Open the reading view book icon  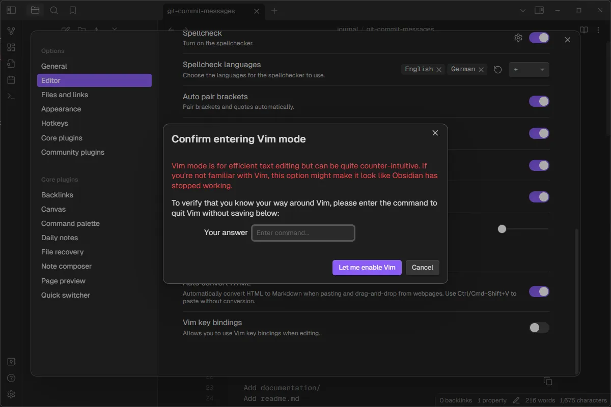click(x=584, y=30)
